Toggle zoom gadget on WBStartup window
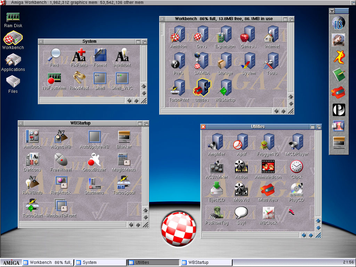The height and width of the screenshot is (267, 356). [x=139, y=123]
